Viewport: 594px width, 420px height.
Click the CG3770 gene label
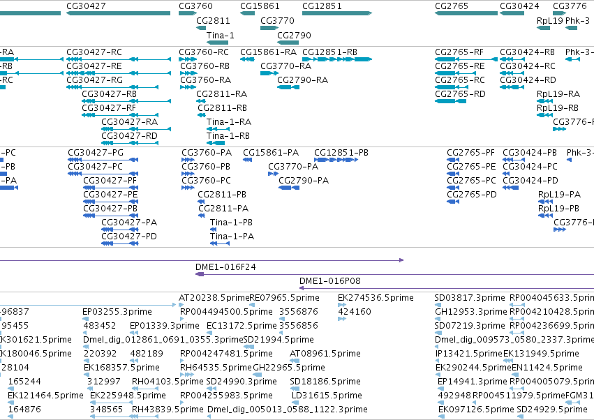(277, 20)
